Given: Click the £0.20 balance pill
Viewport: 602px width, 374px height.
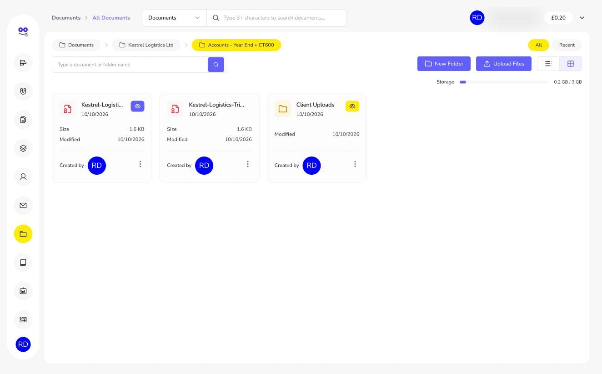Looking at the screenshot, I should (x=558, y=18).
